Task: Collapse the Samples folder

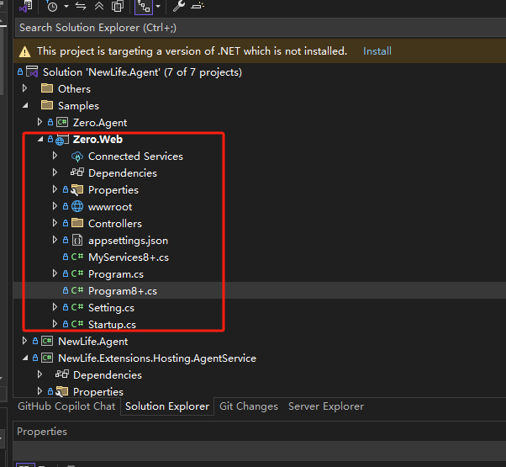Action: 25,105
